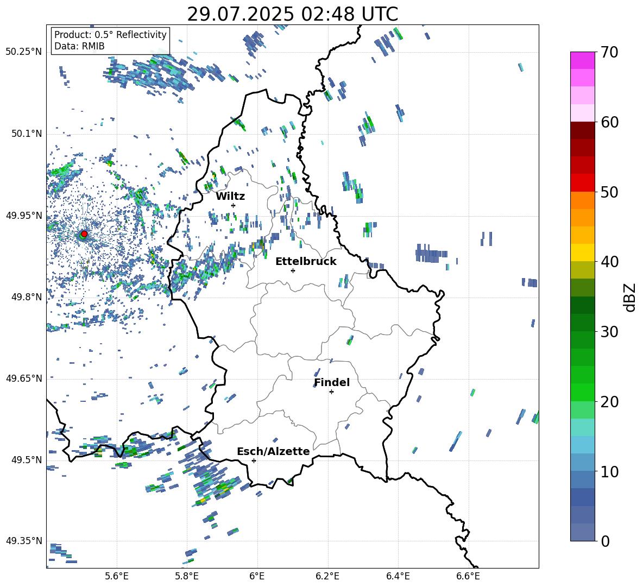Click the 49.95°N latitude label
The width and height of the screenshot is (643, 587).
coord(24,216)
